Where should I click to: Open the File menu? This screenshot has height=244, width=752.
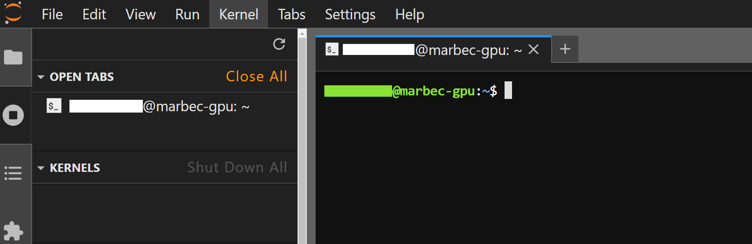pyautogui.click(x=52, y=15)
